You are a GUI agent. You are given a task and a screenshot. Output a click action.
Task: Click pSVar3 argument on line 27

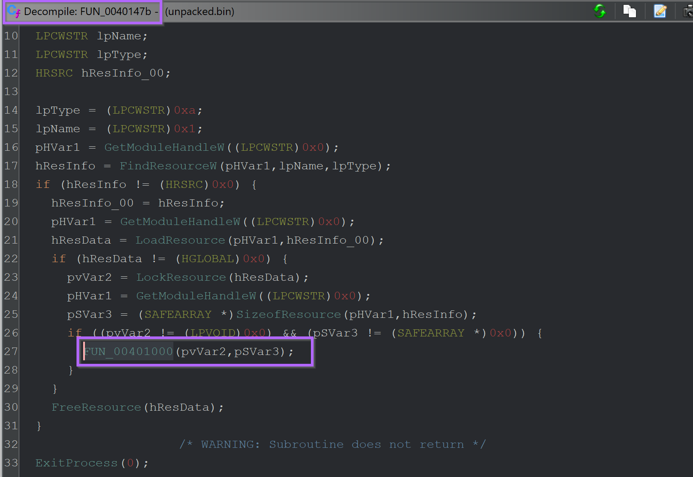(257, 351)
